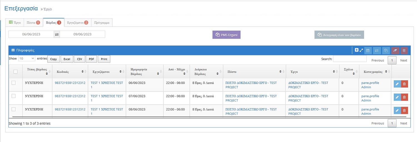Viewport: 417px width, 142px height.
Task: Sort by Έργο column arrows
Action: [334, 72]
